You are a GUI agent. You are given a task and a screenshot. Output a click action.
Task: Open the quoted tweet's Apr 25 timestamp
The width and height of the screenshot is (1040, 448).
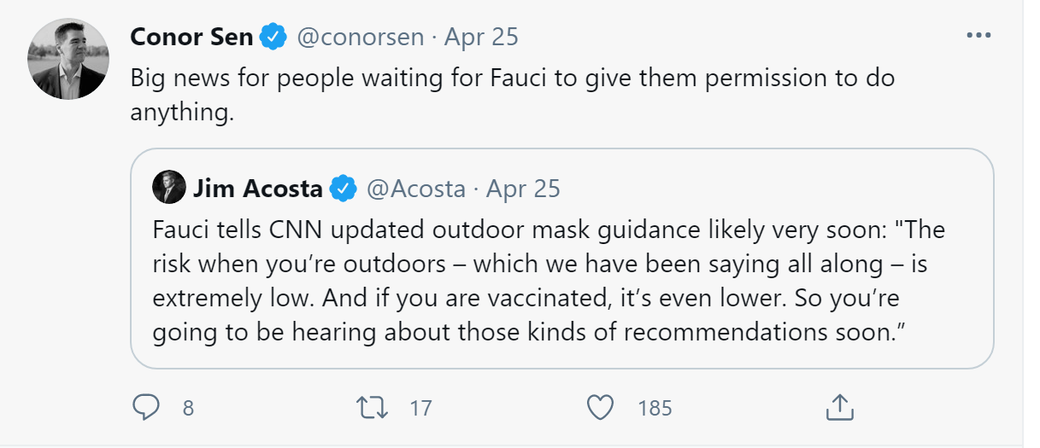coord(523,189)
